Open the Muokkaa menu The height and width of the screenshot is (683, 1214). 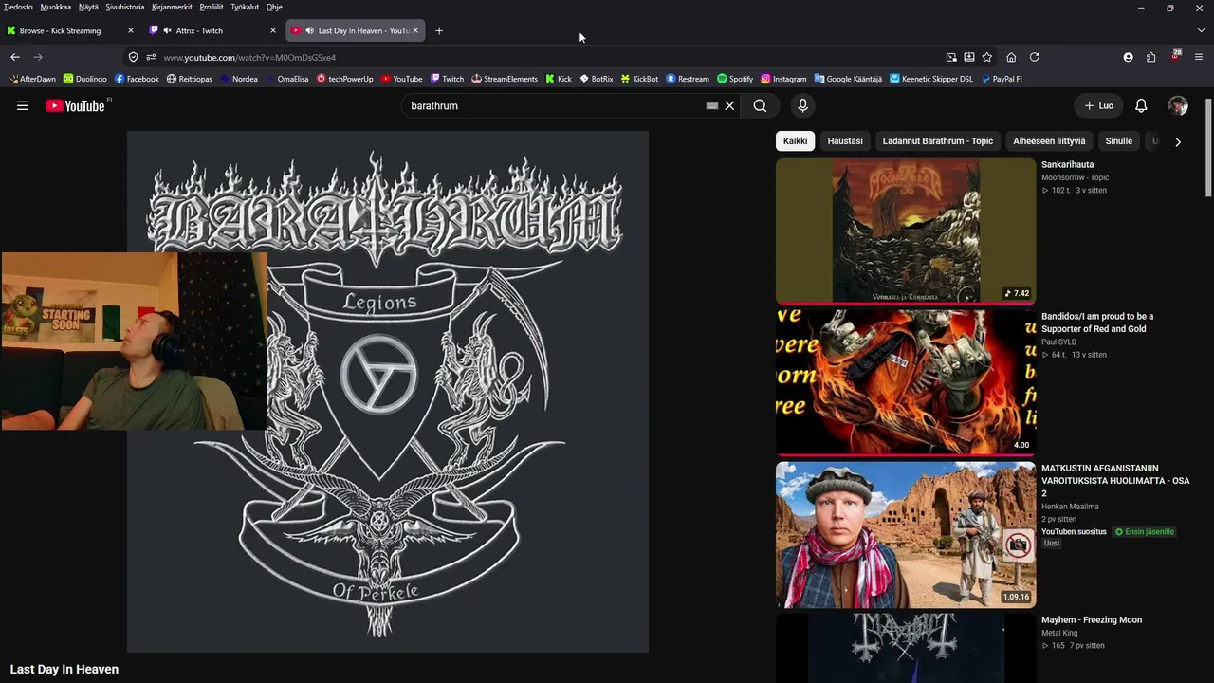[56, 7]
